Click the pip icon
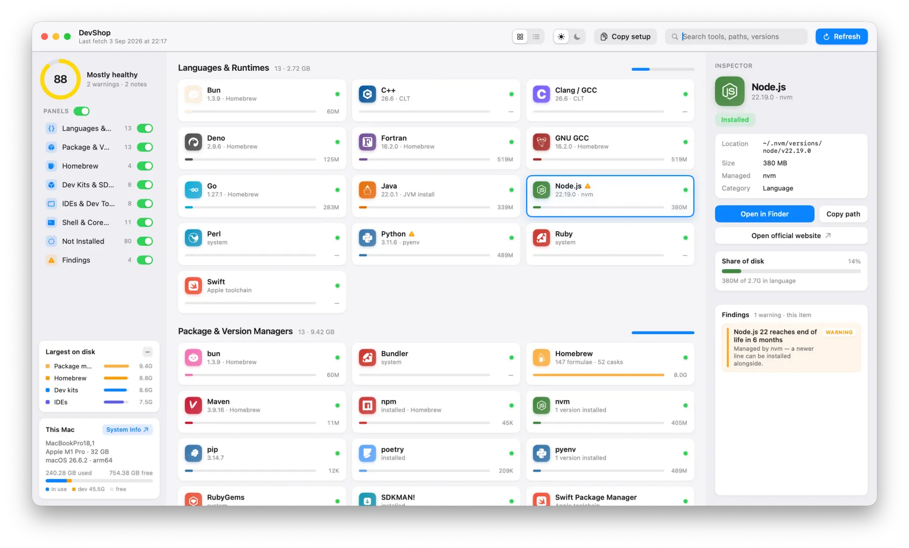This screenshot has width=909, height=548. coord(193,453)
